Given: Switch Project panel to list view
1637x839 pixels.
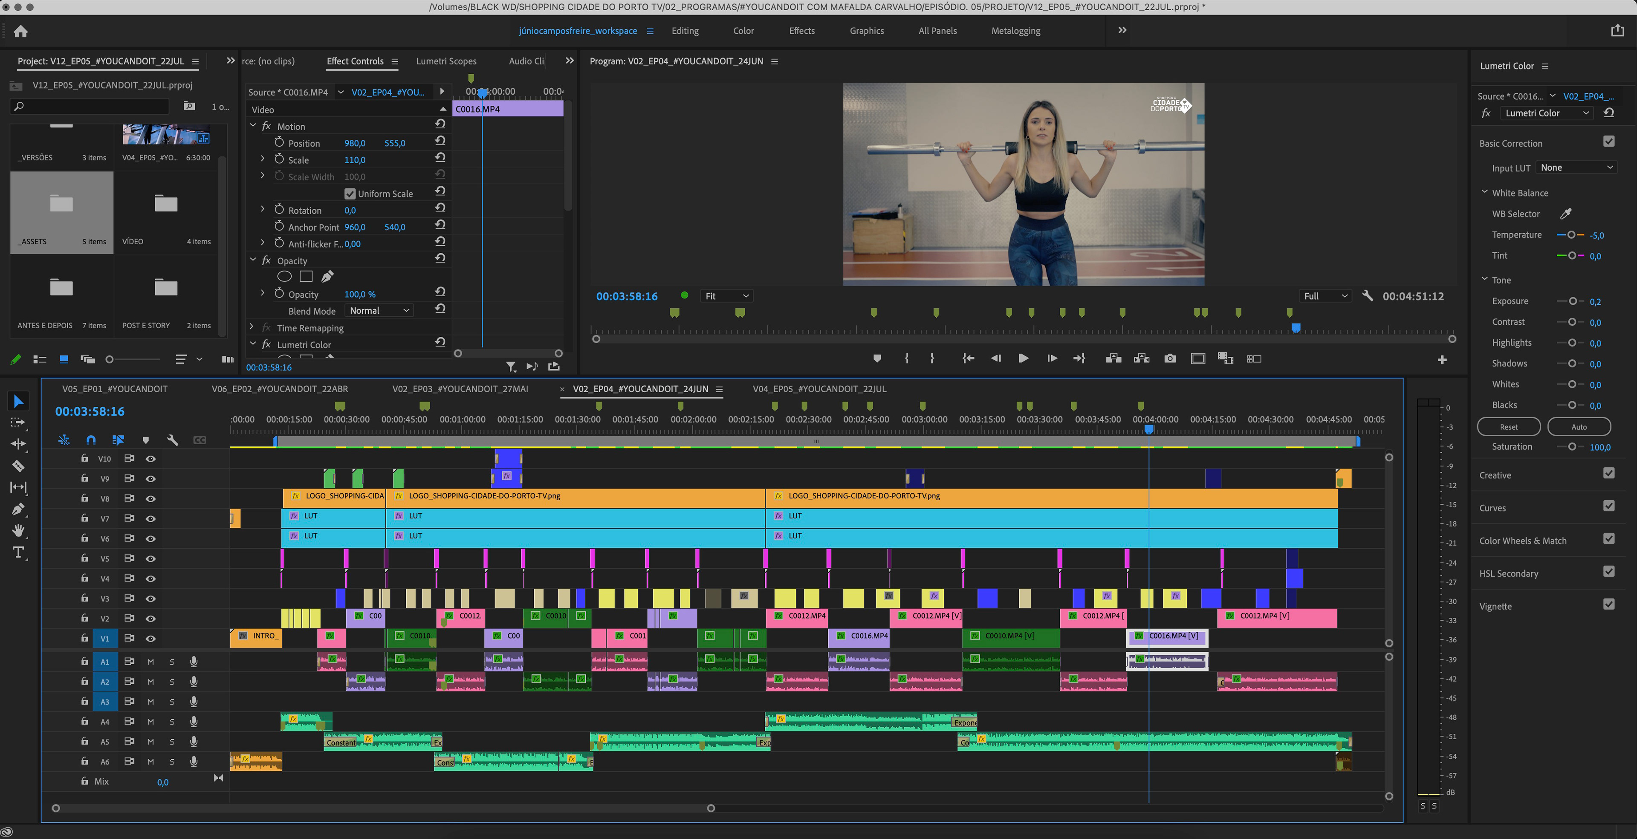Looking at the screenshot, I should (x=39, y=360).
